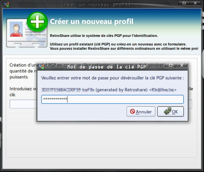Close the 'Créer un nouveau profil' window
Image resolution: width=204 pixels, height=172 pixels.
pos(195,3)
